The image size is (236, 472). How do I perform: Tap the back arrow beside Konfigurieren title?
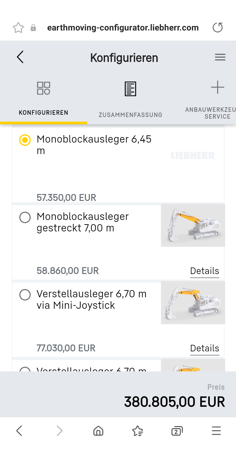coord(20,57)
